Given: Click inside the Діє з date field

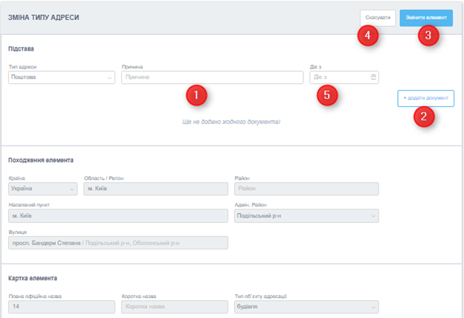Looking at the screenshot, I should (338, 77).
